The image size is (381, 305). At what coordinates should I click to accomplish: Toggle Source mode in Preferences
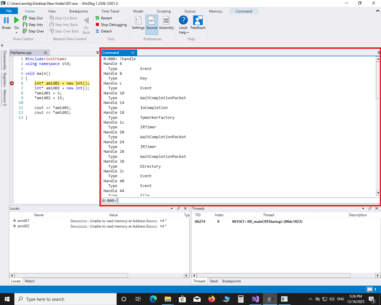(x=152, y=23)
